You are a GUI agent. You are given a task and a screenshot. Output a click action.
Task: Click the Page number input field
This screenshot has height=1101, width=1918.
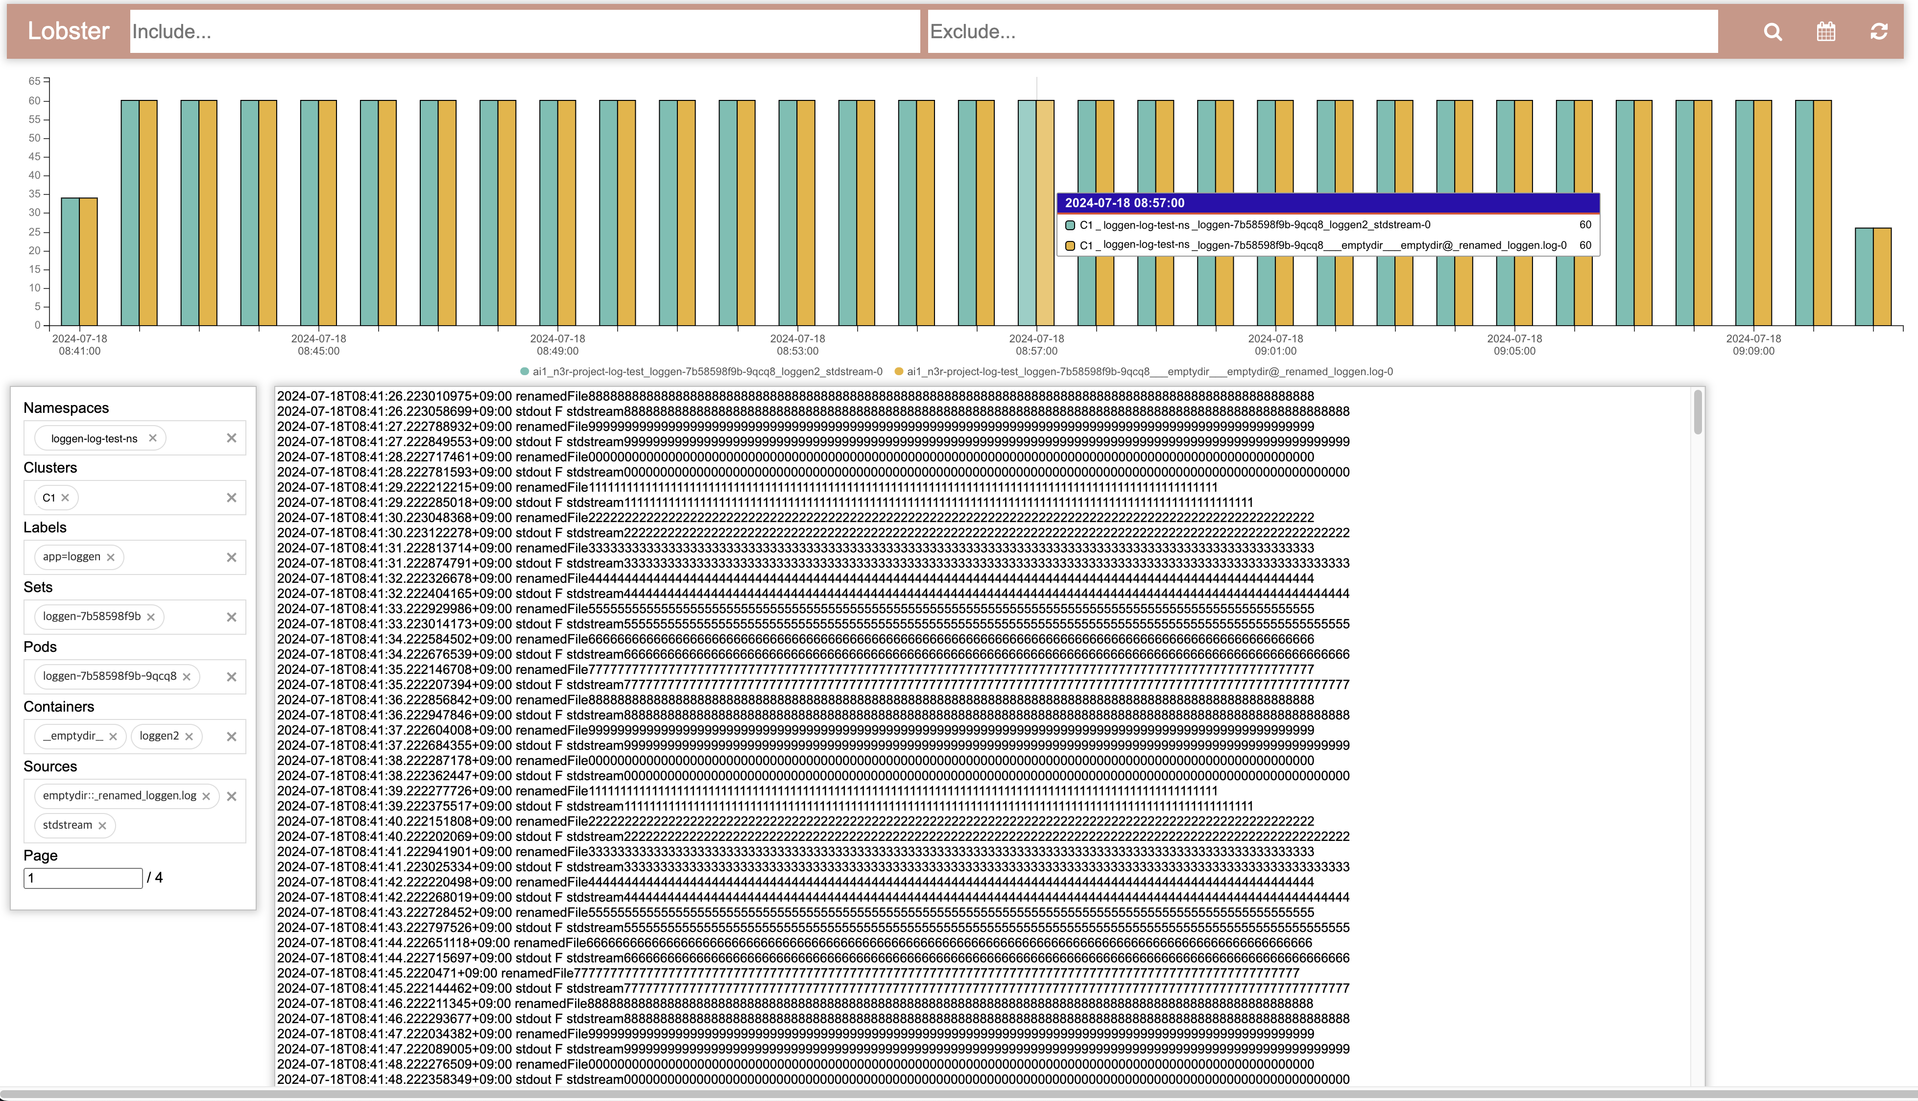pos(83,878)
